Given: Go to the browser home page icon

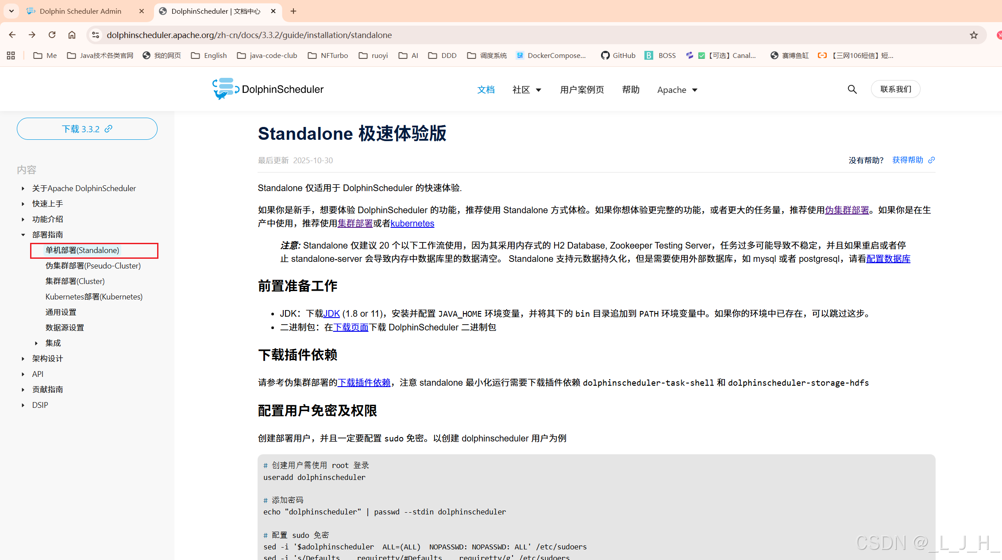Looking at the screenshot, I should click(72, 35).
